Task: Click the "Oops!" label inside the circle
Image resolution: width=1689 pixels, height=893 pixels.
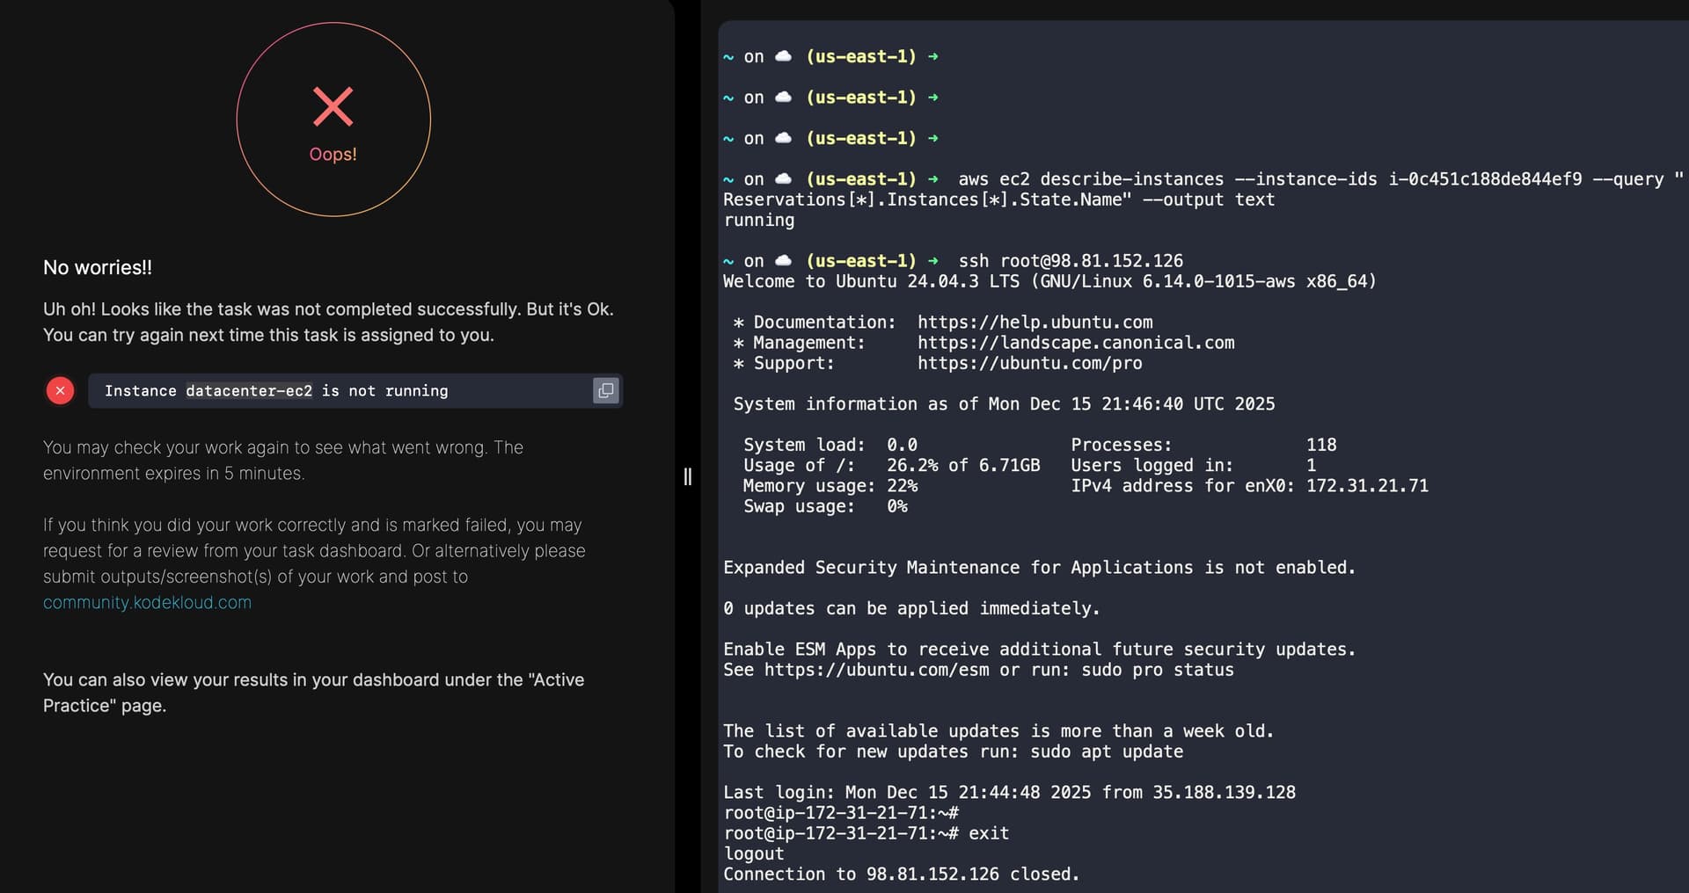Action: click(333, 155)
